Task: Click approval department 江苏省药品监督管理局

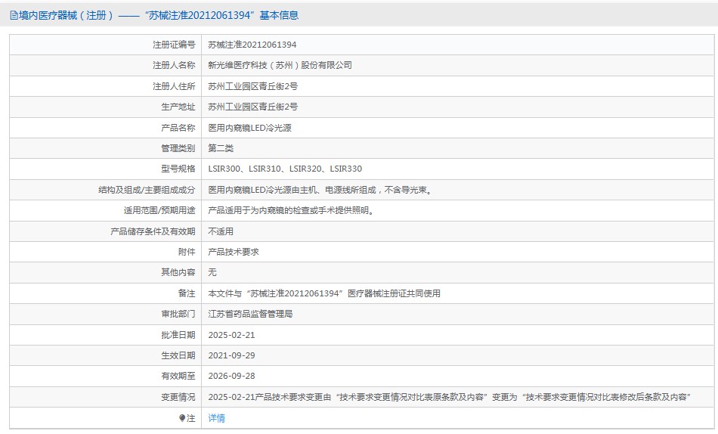Action: click(250, 314)
